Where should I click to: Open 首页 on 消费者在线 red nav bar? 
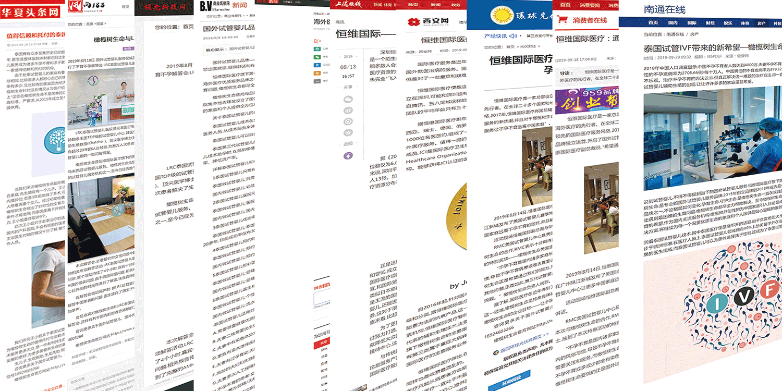564,5
